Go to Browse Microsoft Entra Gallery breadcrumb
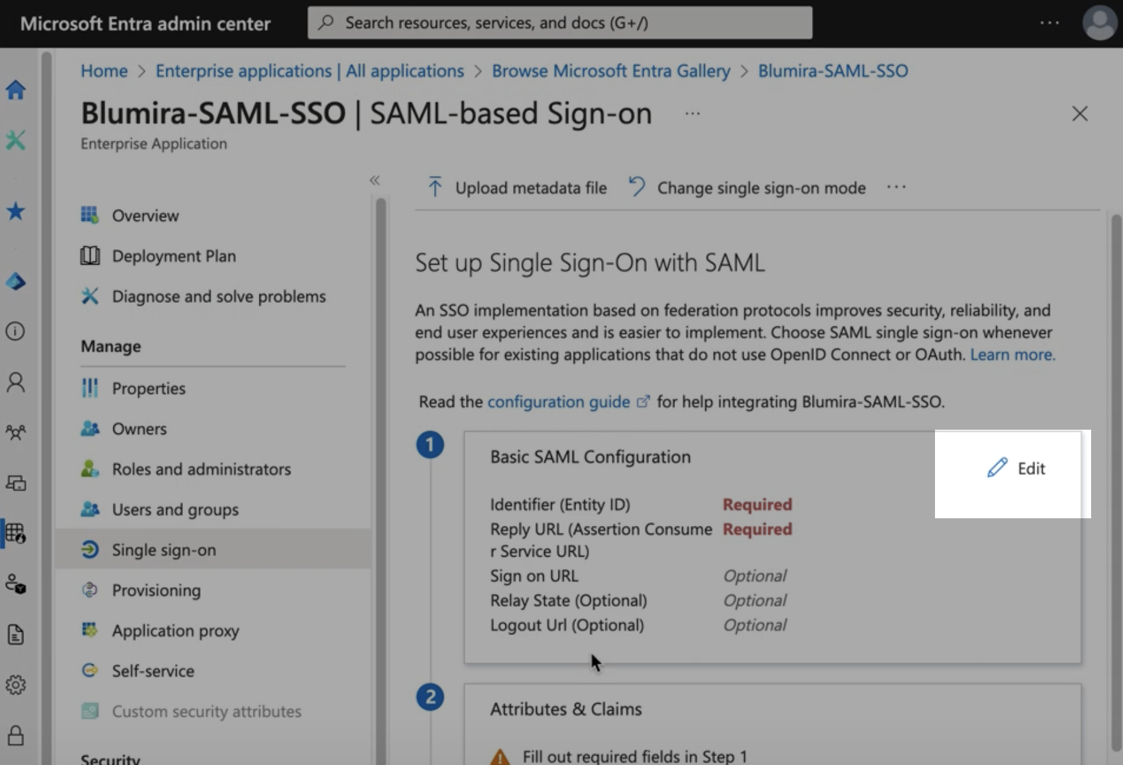 pyautogui.click(x=611, y=71)
